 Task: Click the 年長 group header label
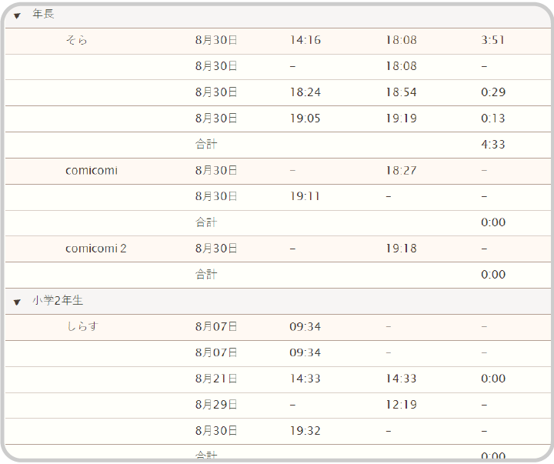(x=43, y=15)
